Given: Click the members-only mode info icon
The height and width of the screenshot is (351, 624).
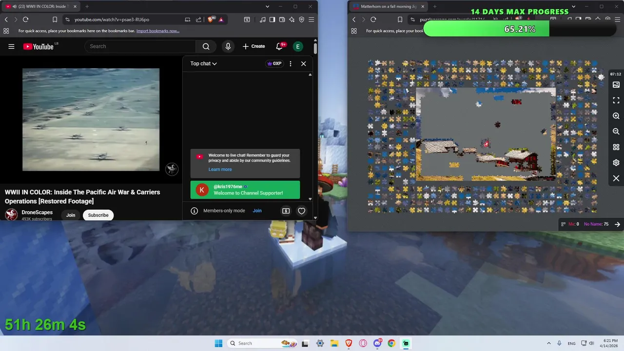Looking at the screenshot, I should pos(194,211).
